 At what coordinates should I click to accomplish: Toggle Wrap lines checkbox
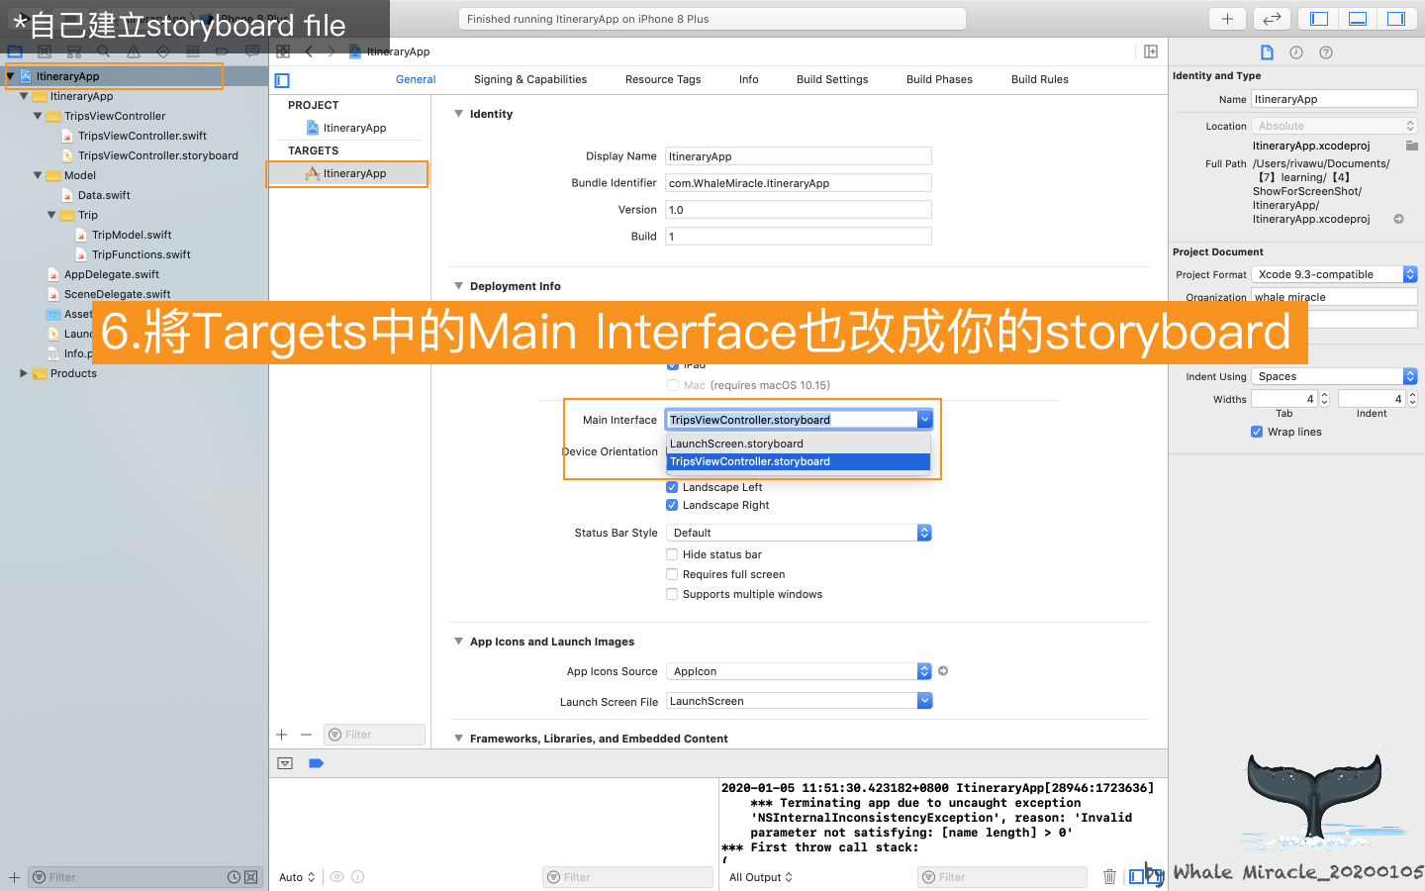coord(1257,432)
